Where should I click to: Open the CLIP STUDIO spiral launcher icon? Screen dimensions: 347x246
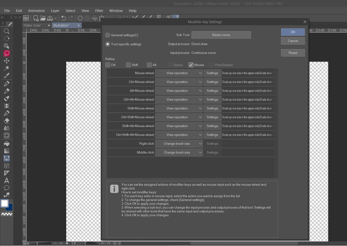26,18
